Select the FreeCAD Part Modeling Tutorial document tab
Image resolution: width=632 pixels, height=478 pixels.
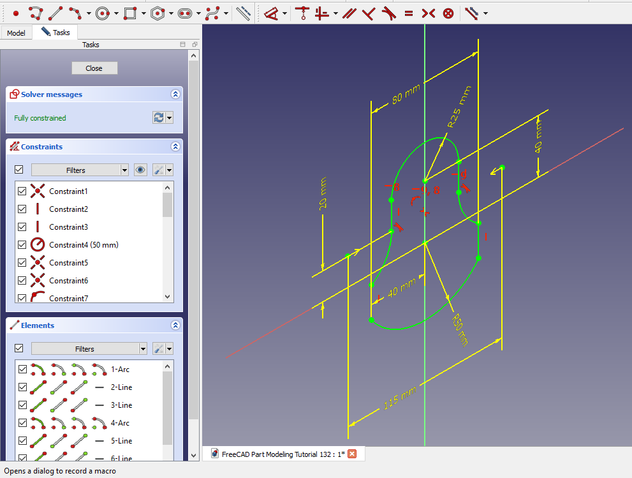click(283, 454)
